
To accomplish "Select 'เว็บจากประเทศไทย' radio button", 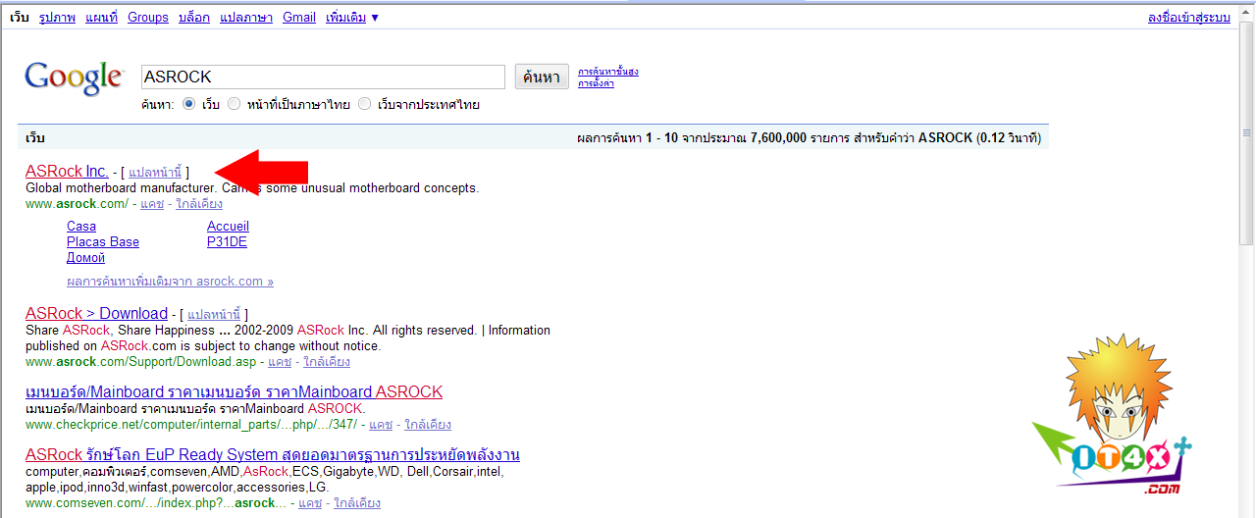I will pos(364,104).
